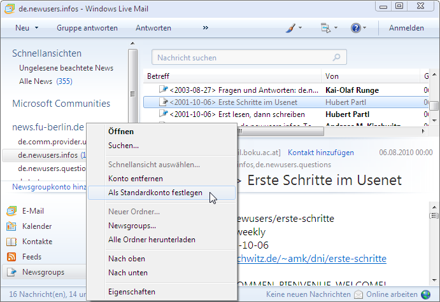Open the Feeds RSS icon
The height and width of the screenshot is (302, 440).
(11, 257)
